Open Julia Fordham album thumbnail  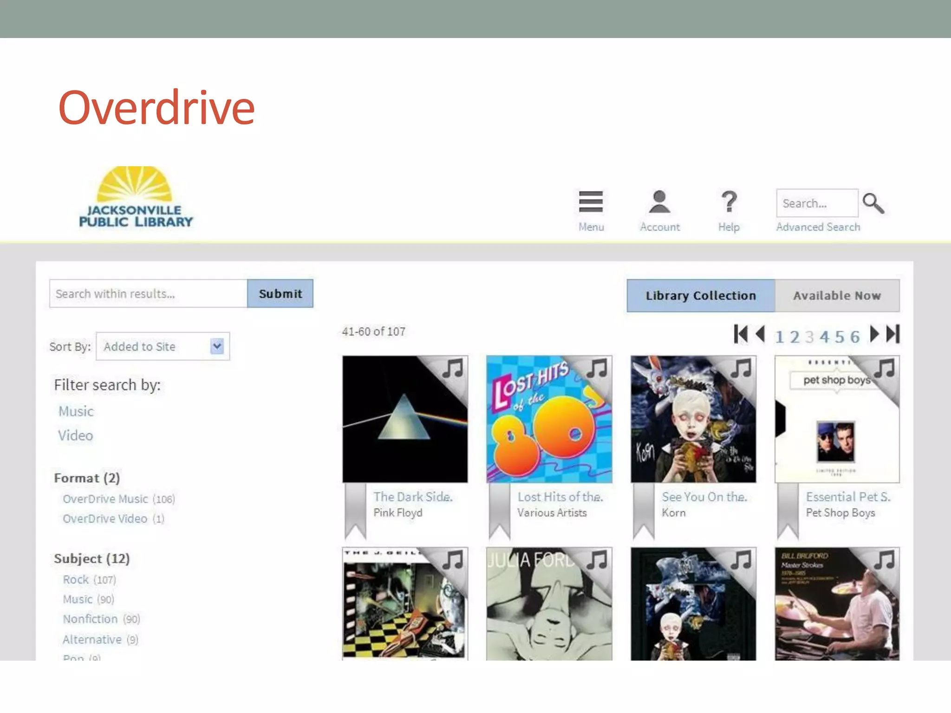[x=549, y=603]
